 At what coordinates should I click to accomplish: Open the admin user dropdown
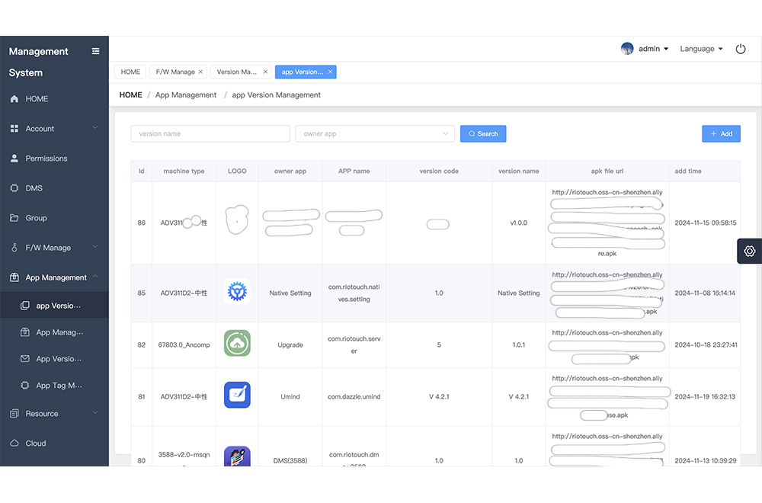click(653, 49)
